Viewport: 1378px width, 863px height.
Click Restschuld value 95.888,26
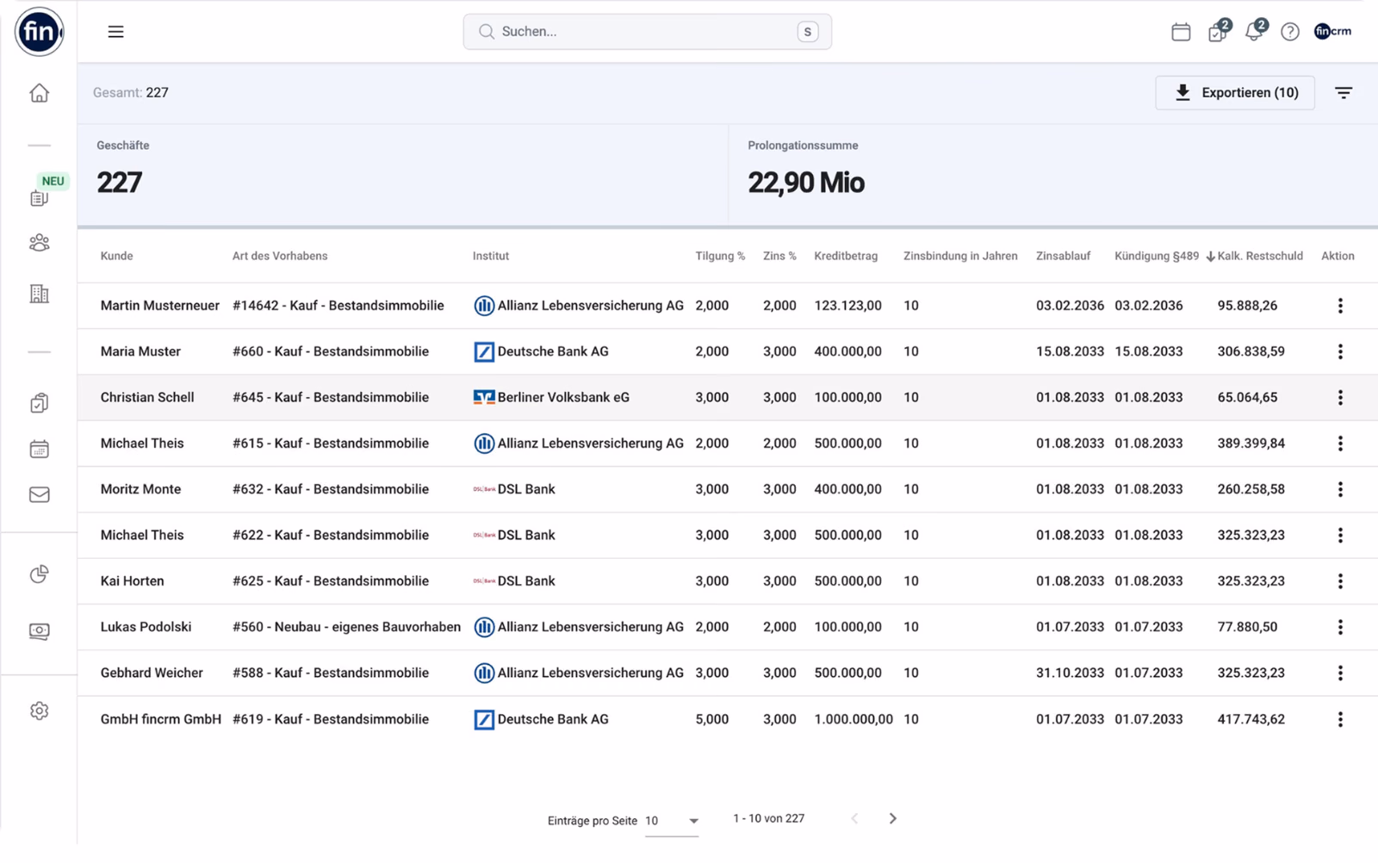(1247, 306)
